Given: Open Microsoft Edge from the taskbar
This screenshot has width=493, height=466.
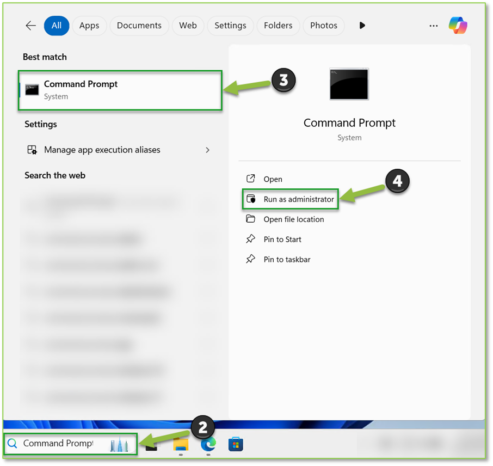Looking at the screenshot, I should coord(208,444).
